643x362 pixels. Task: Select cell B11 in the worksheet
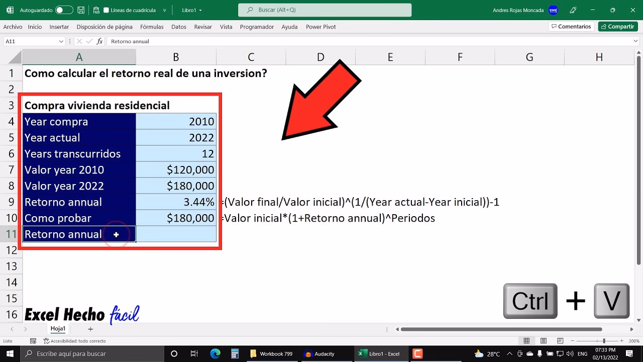(x=176, y=234)
